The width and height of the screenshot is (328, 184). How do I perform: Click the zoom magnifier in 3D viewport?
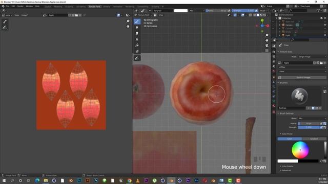pos(266,35)
